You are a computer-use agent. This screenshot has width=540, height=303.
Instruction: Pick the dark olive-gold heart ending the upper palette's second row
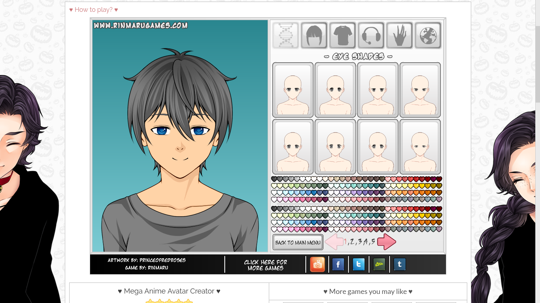pos(439,186)
